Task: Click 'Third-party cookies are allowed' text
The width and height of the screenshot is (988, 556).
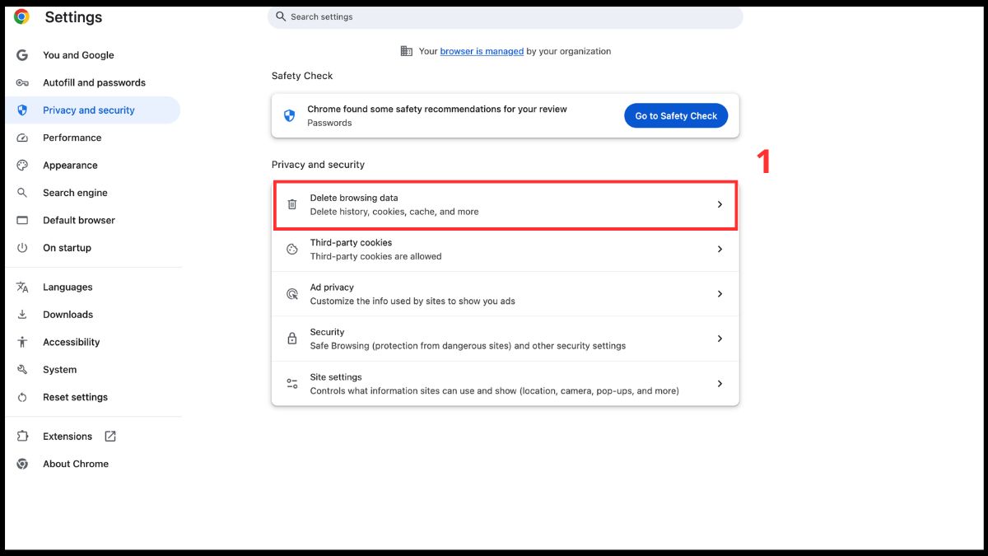Action: tap(375, 256)
